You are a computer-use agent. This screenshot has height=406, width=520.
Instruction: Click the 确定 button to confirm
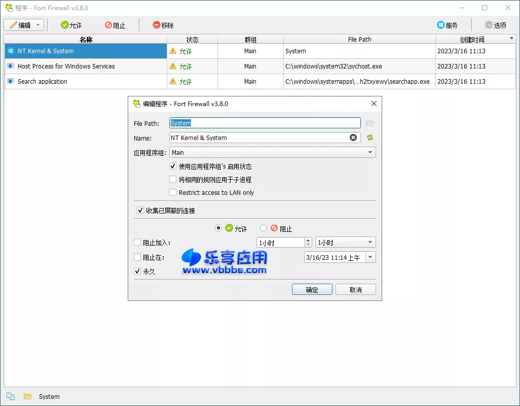312,289
